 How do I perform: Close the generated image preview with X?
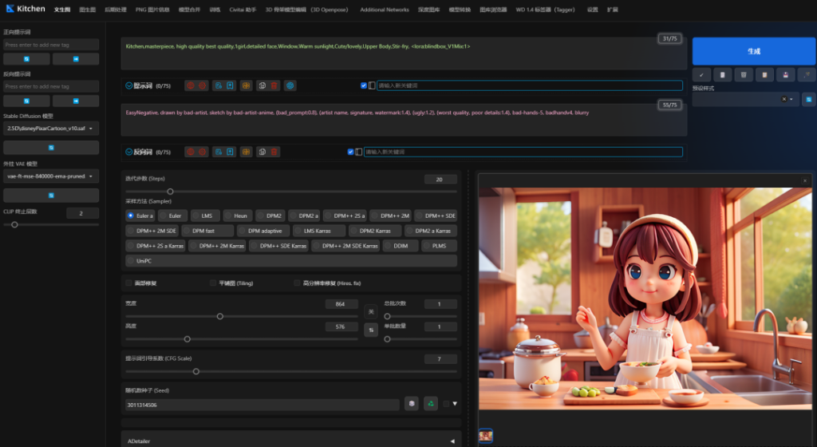(804, 181)
